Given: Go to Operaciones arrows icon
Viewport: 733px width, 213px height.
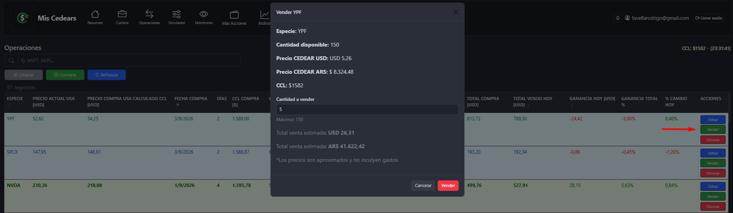Looking at the screenshot, I should point(149,14).
